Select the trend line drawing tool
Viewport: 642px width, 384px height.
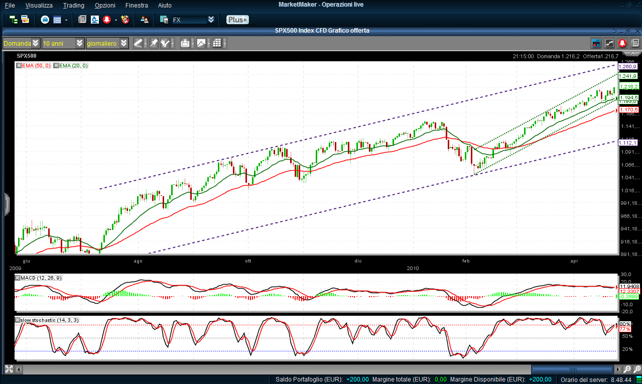click(138, 43)
